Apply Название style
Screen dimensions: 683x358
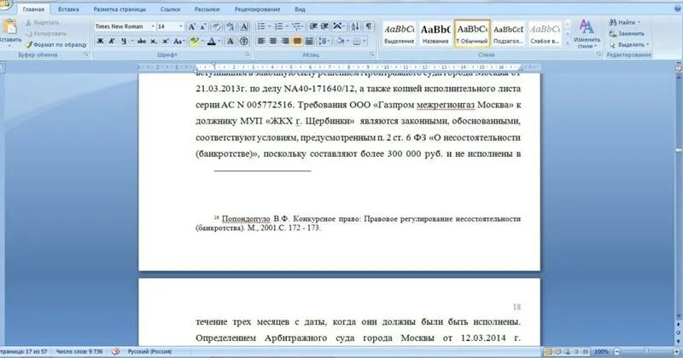435,33
